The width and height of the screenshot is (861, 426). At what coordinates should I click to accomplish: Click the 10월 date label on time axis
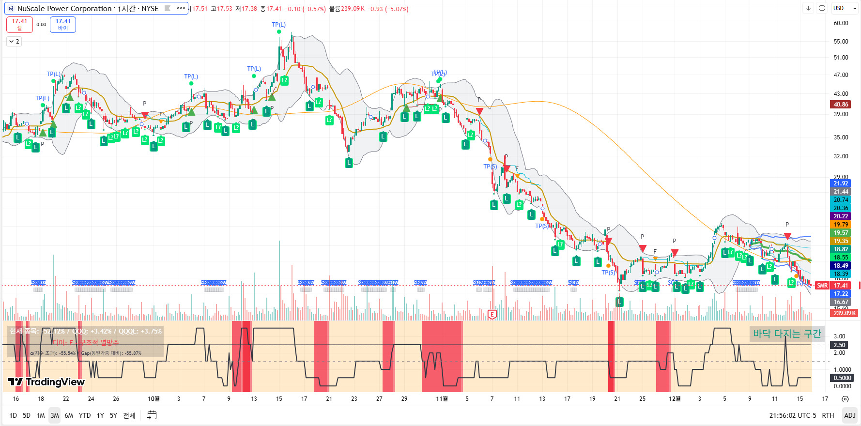[154, 399]
